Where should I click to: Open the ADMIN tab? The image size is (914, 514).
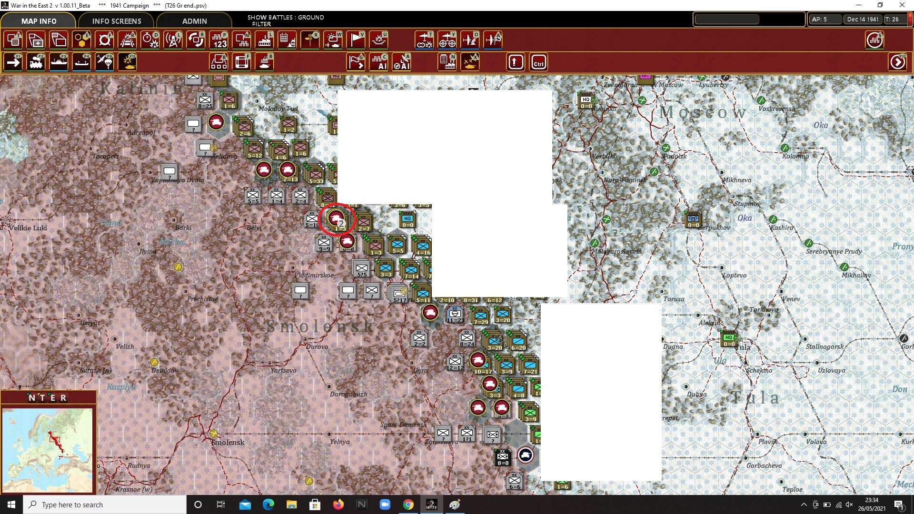click(194, 21)
